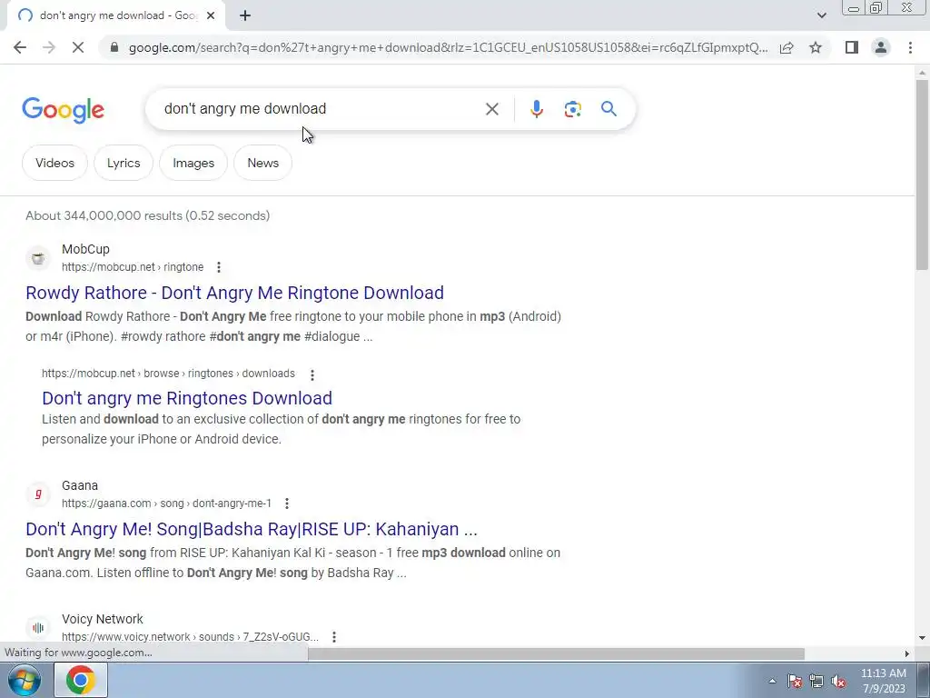Close the 'don't angry me download' tab
The width and height of the screenshot is (930, 698).
[x=211, y=15]
